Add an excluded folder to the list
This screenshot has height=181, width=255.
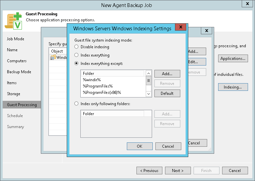(167, 74)
